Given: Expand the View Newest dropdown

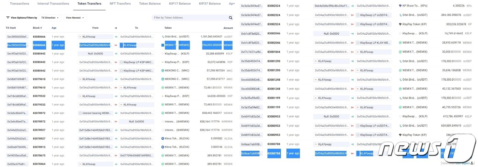Looking at the screenshot, I should [75, 18].
